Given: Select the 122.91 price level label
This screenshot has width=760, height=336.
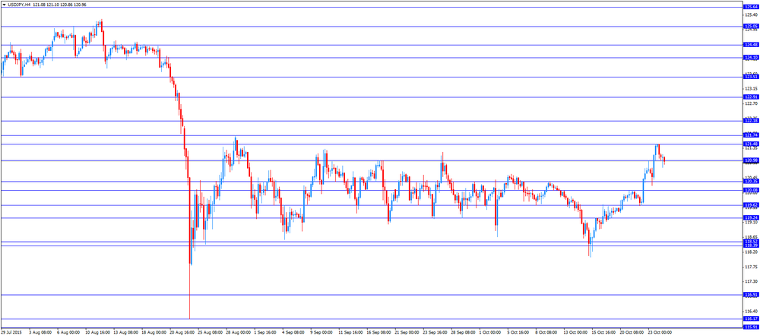Looking at the screenshot, I should tap(751, 97).
